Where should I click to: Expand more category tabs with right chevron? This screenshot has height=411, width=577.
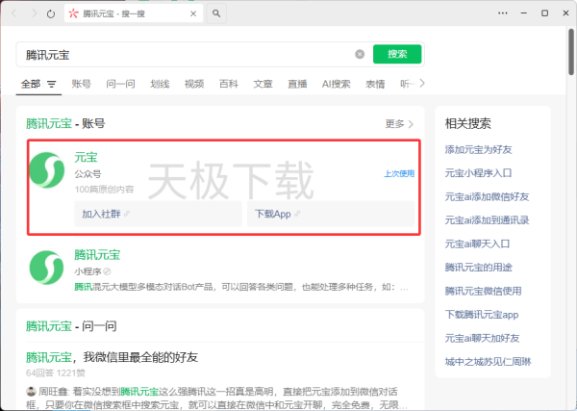(x=420, y=84)
